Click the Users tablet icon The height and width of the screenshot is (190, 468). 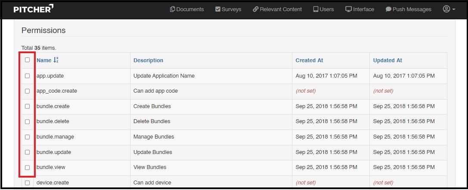[316, 9]
